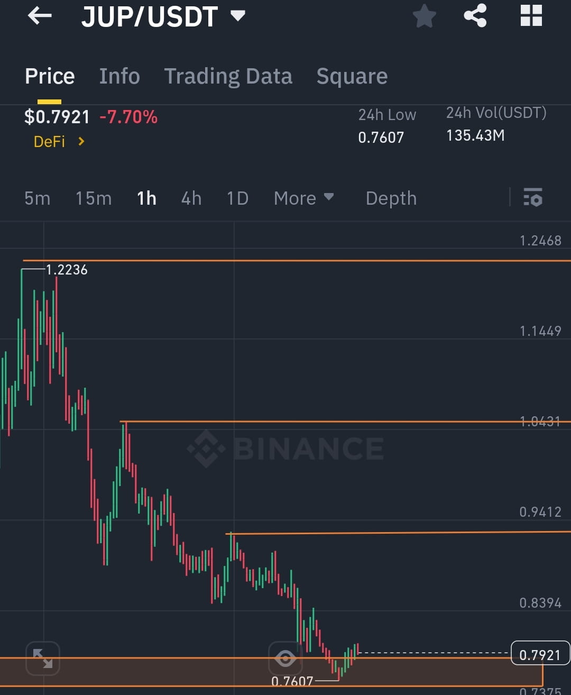Toggle drawings visibility with the eye icon
This screenshot has height=695, width=571.
pyautogui.click(x=285, y=659)
